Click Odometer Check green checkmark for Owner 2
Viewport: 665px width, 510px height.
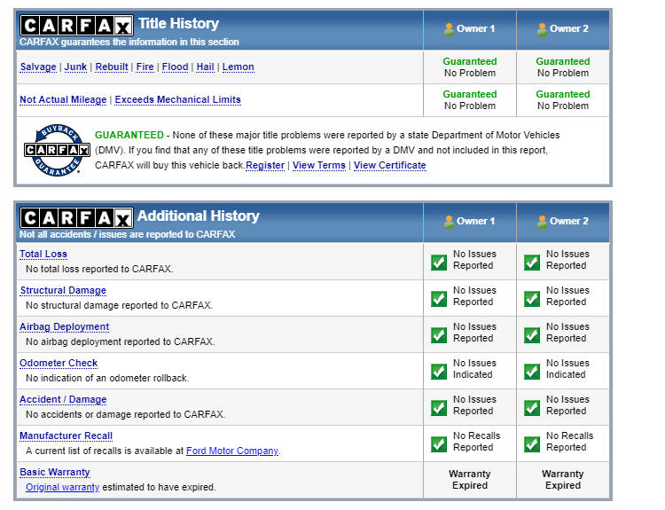pyautogui.click(x=532, y=372)
